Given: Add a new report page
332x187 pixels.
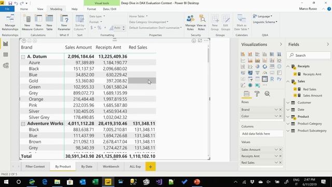Looking at the screenshot, I should tap(150, 167).
